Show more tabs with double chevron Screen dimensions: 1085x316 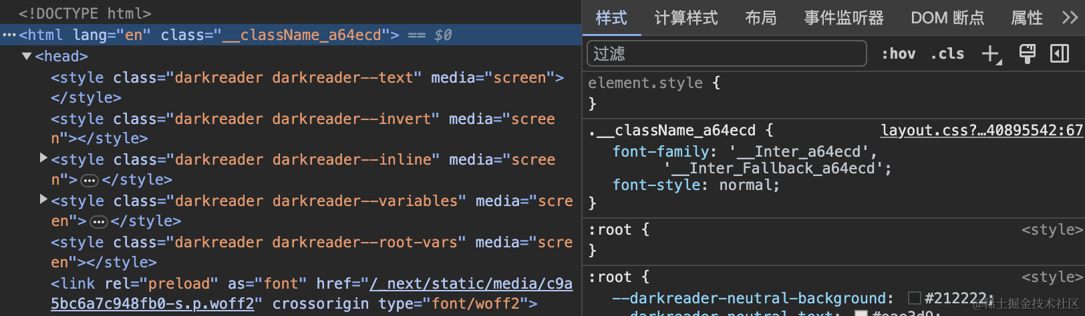[1070, 18]
